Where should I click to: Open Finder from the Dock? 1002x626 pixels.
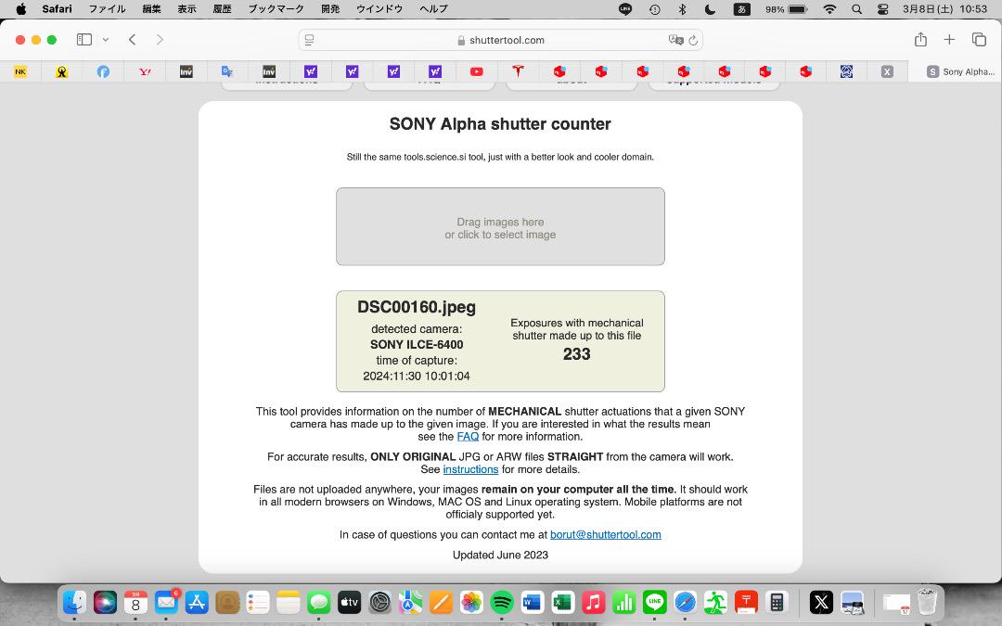[74, 602]
